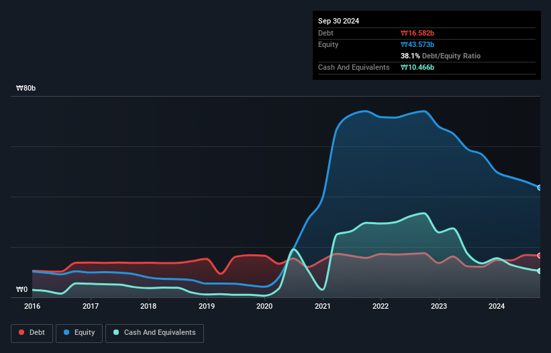Select the teal Cash endpoint marker
551x353 pixels.
pos(540,271)
